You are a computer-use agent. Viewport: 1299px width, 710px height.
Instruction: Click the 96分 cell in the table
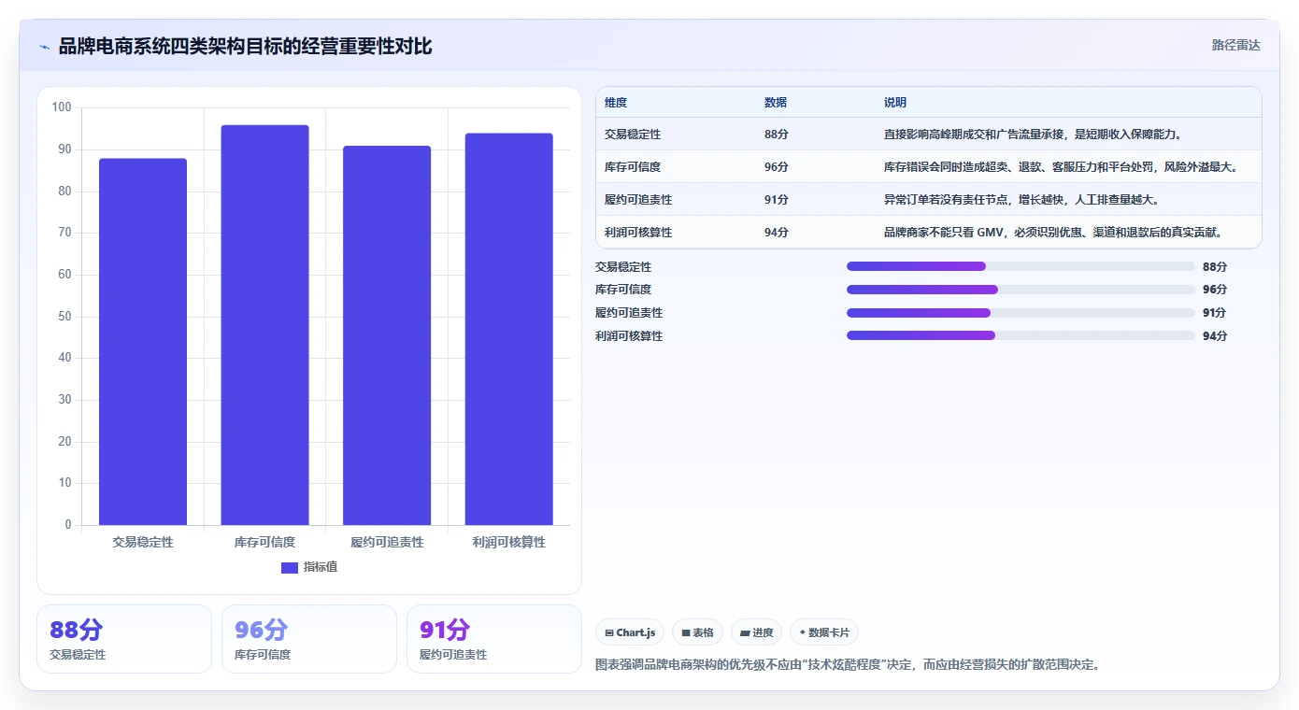(x=777, y=167)
